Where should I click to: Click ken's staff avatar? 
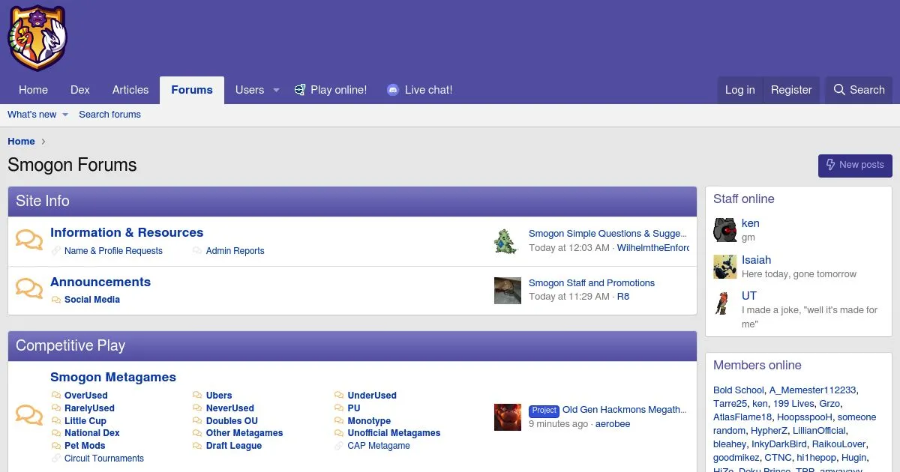coord(724,230)
